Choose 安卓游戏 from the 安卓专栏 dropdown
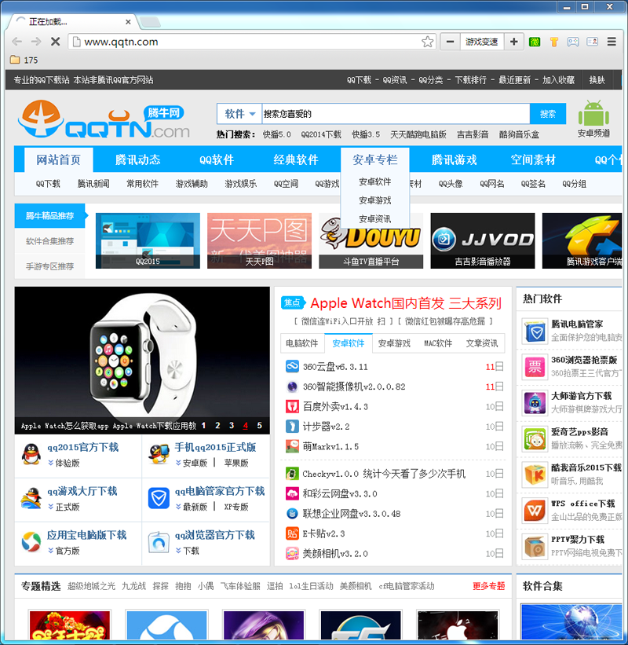Image resolution: width=628 pixels, height=645 pixels. click(x=374, y=200)
